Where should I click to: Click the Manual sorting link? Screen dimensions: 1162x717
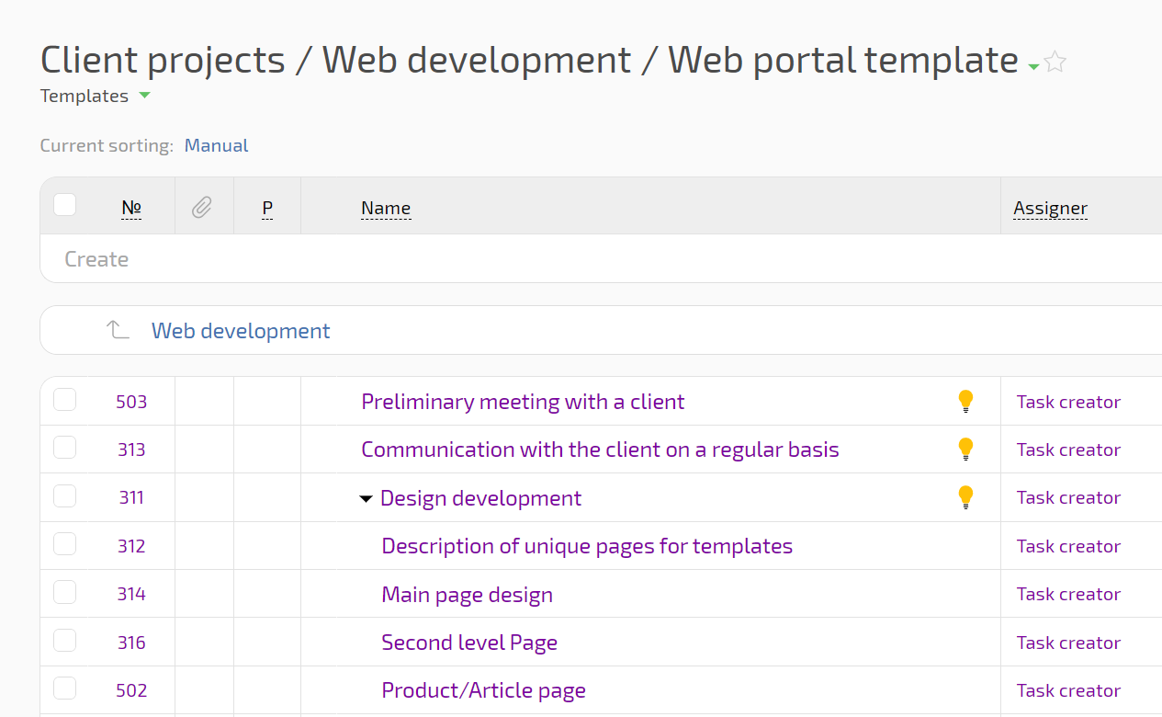click(216, 145)
